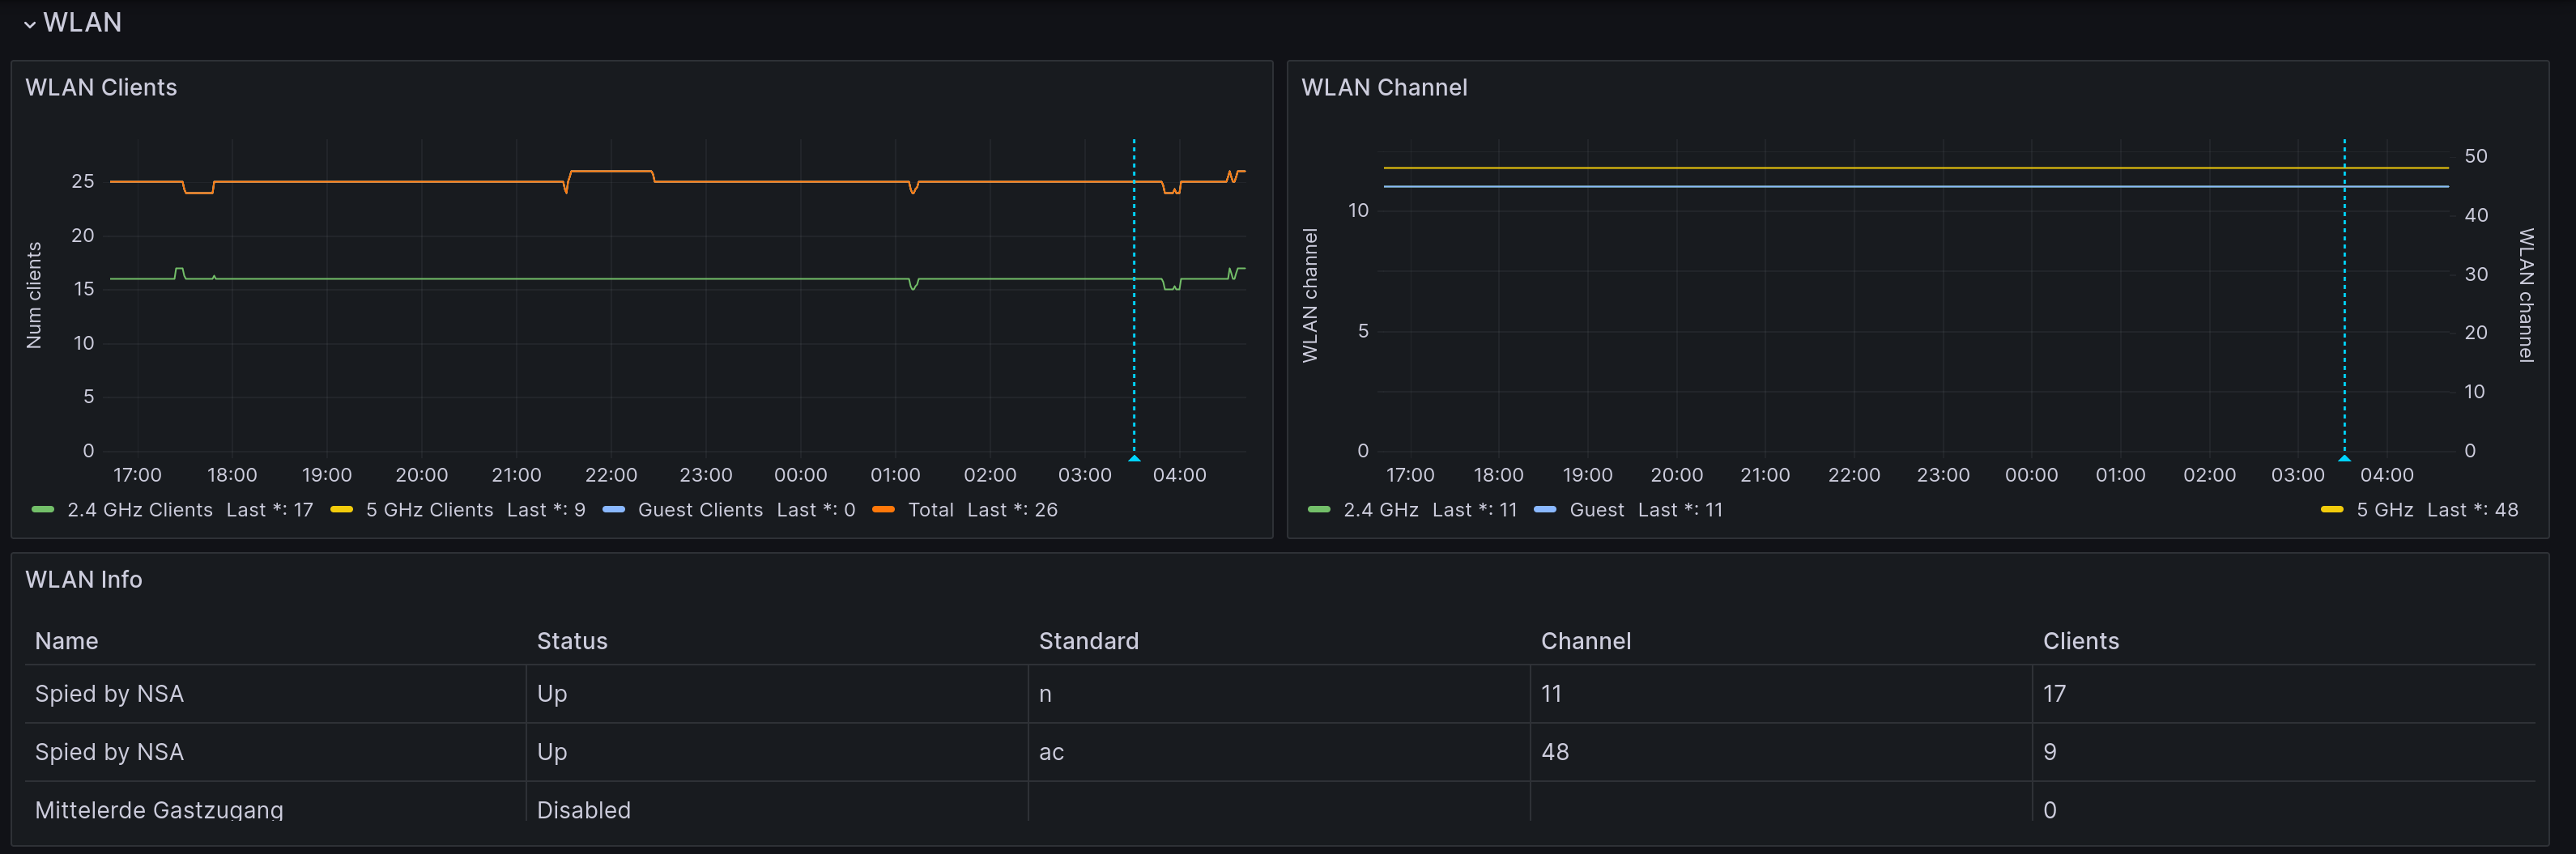
Task: Collapse the WLAN row chevron
Action: click(x=30, y=24)
